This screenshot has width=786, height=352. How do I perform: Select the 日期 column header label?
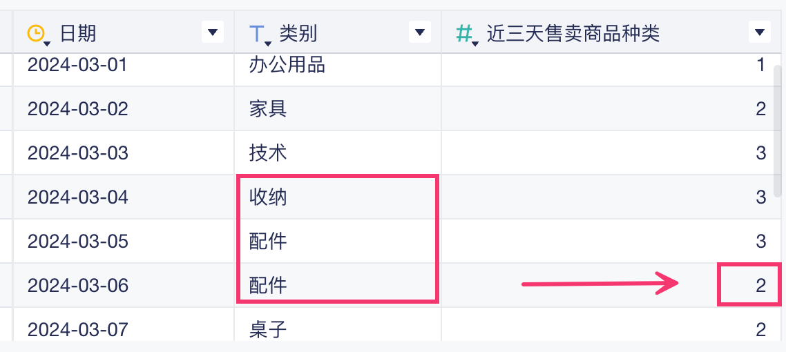click(78, 32)
